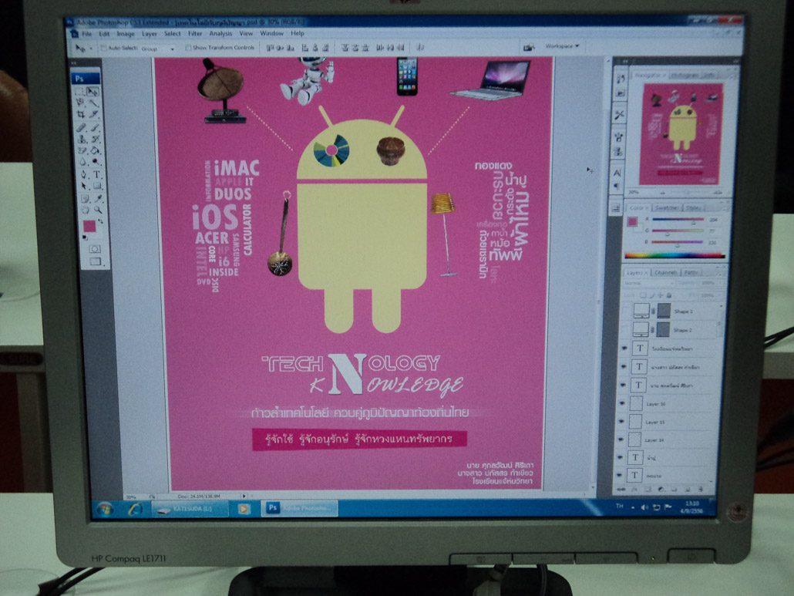Image resolution: width=794 pixels, height=596 pixels.
Task: Open the layer blend mode Normal dropdown
Action: click(648, 283)
